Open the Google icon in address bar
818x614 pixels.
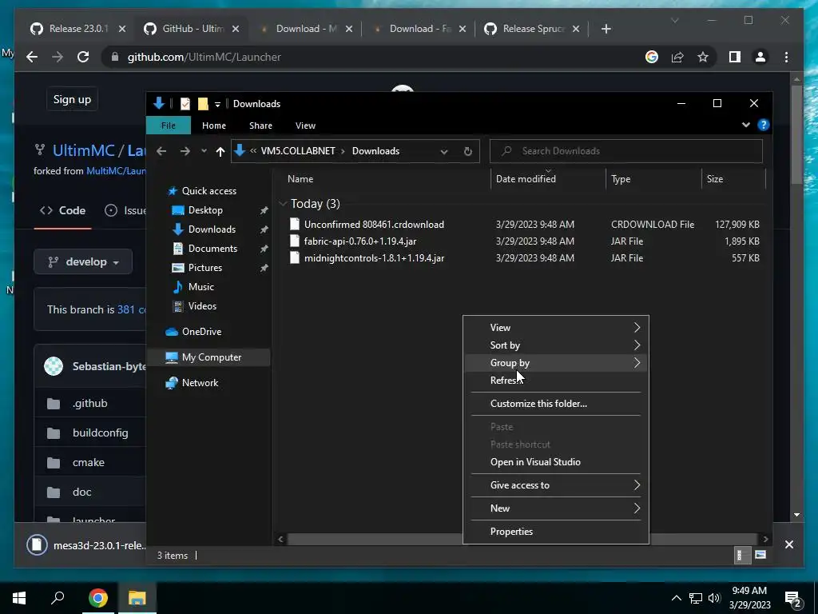click(x=652, y=57)
